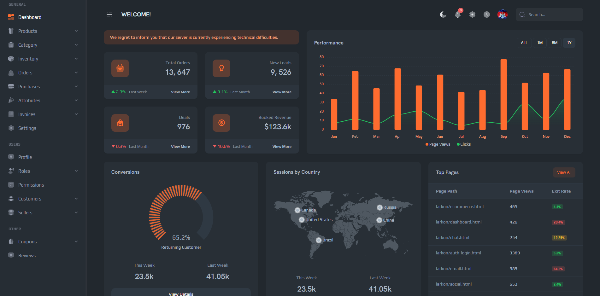Click the September performance bar
Screen dimensions: 600x296
(504, 95)
